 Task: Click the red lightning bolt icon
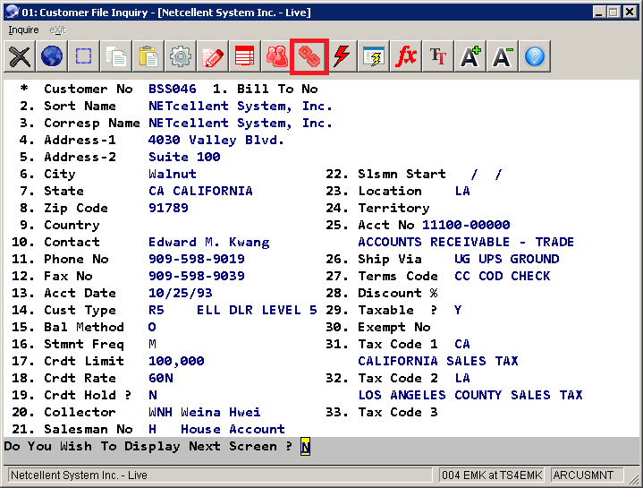pyautogui.click(x=342, y=56)
